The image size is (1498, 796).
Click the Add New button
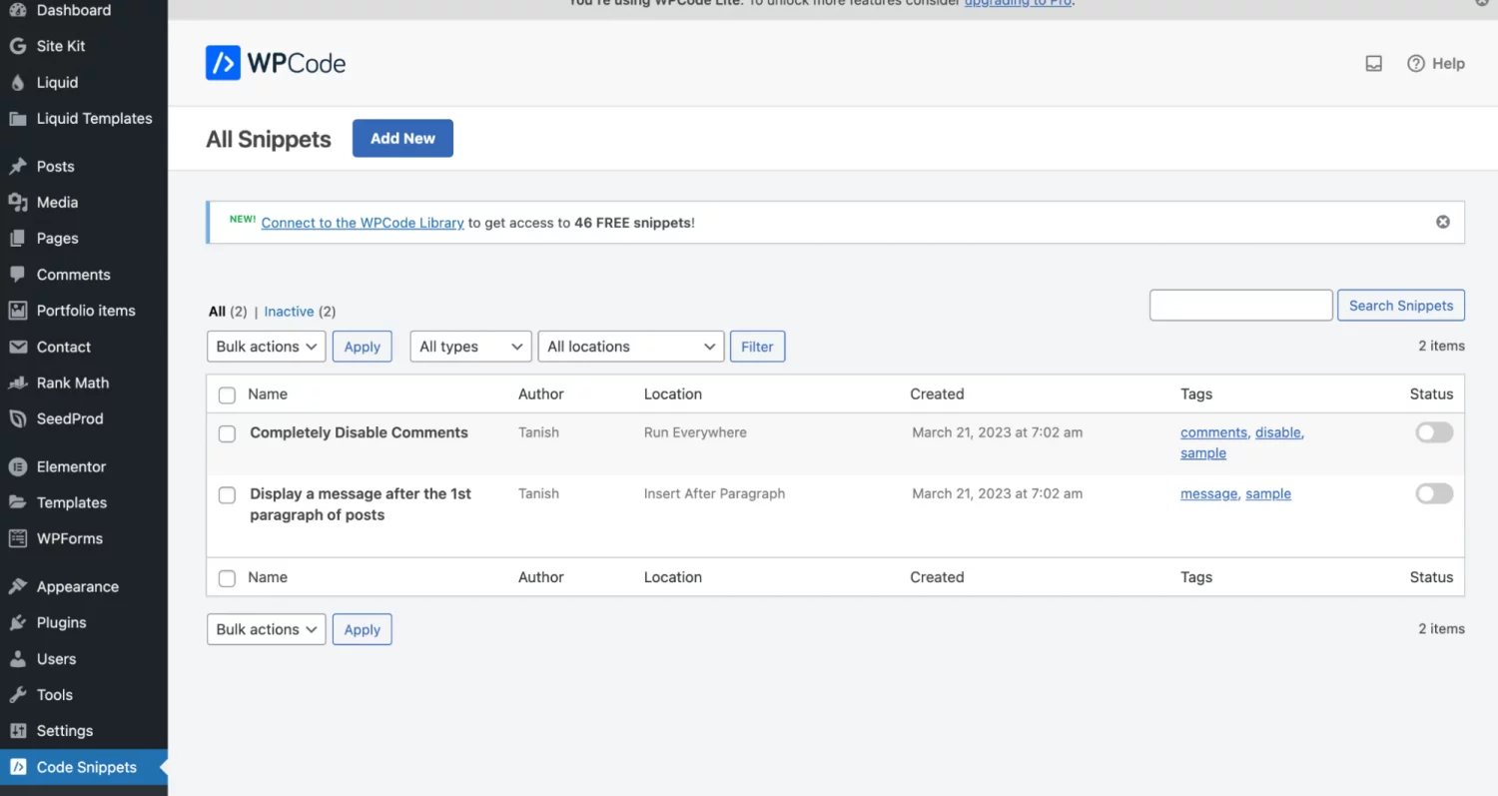pyautogui.click(x=402, y=138)
